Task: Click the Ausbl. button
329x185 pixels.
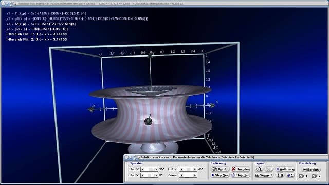Action: (220, 169)
